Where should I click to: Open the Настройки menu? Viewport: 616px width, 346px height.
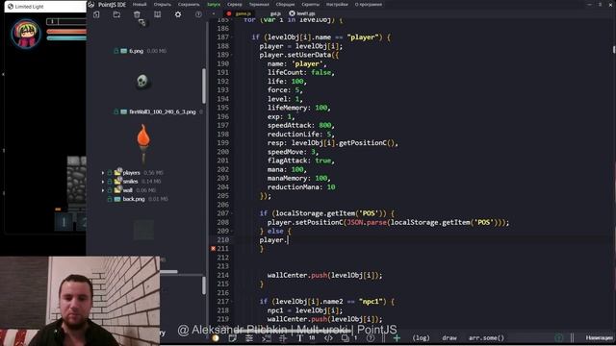coord(337,4)
